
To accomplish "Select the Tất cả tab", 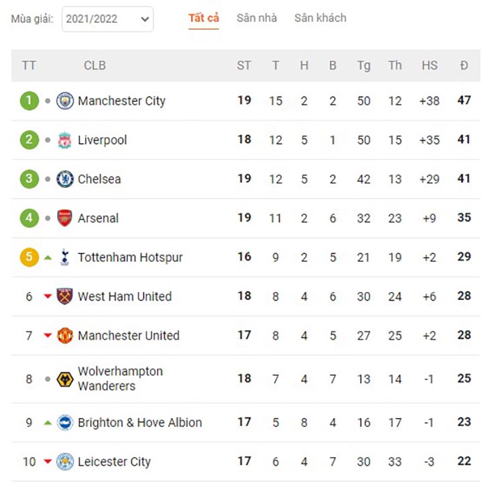I will pos(203,18).
